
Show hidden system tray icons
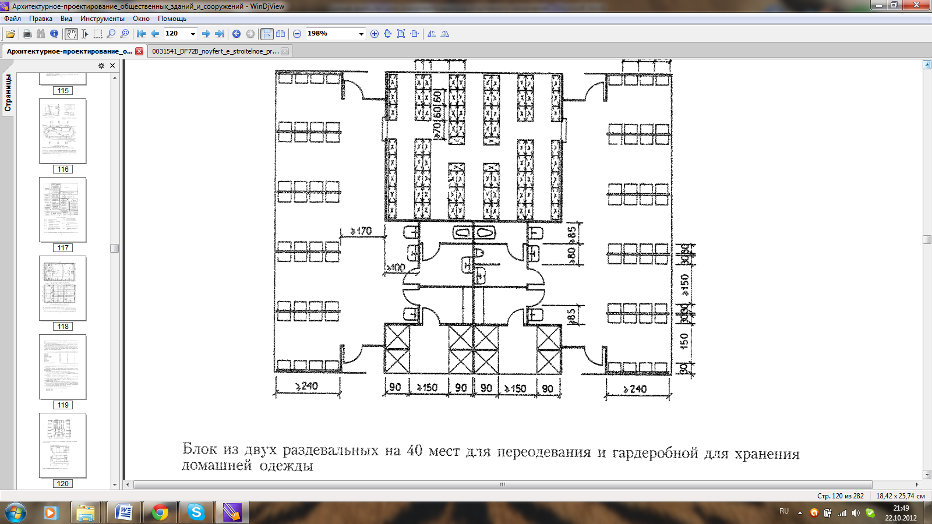point(800,513)
